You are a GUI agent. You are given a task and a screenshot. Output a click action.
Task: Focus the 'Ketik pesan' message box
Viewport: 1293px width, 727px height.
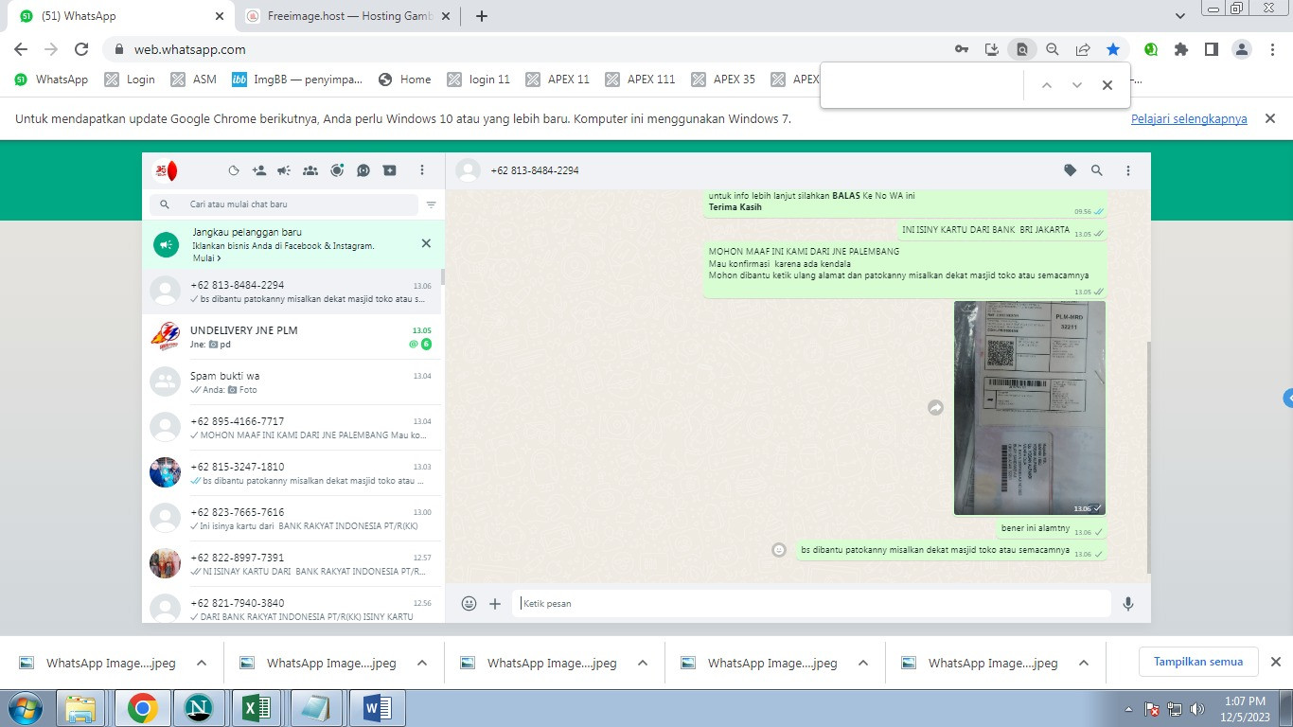pyautogui.click(x=811, y=603)
